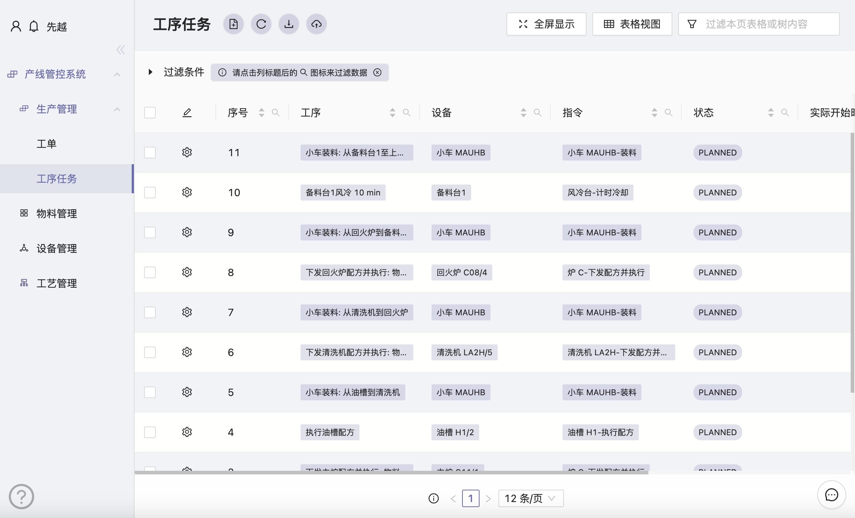Collapse the 生产管理 sidebar group
855x518 pixels.
117,109
